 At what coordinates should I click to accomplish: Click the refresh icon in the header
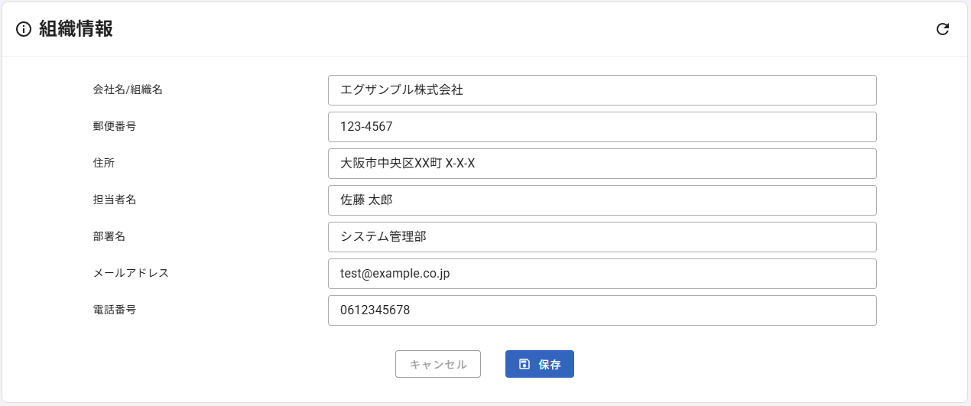click(943, 29)
